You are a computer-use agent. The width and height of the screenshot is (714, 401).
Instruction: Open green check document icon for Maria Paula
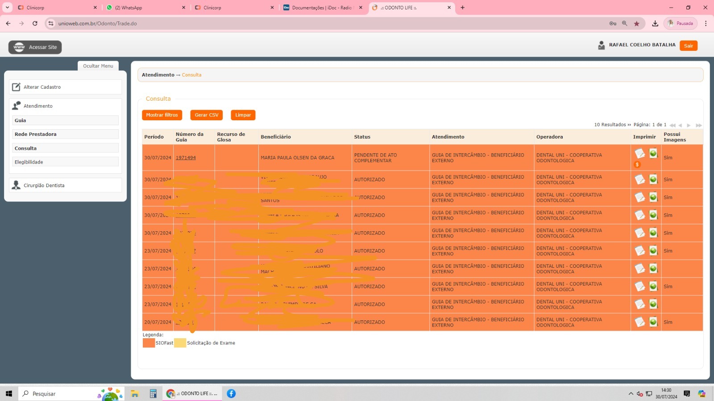(653, 154)
